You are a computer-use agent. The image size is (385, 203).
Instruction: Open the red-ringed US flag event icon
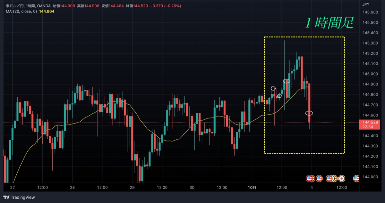310,178
